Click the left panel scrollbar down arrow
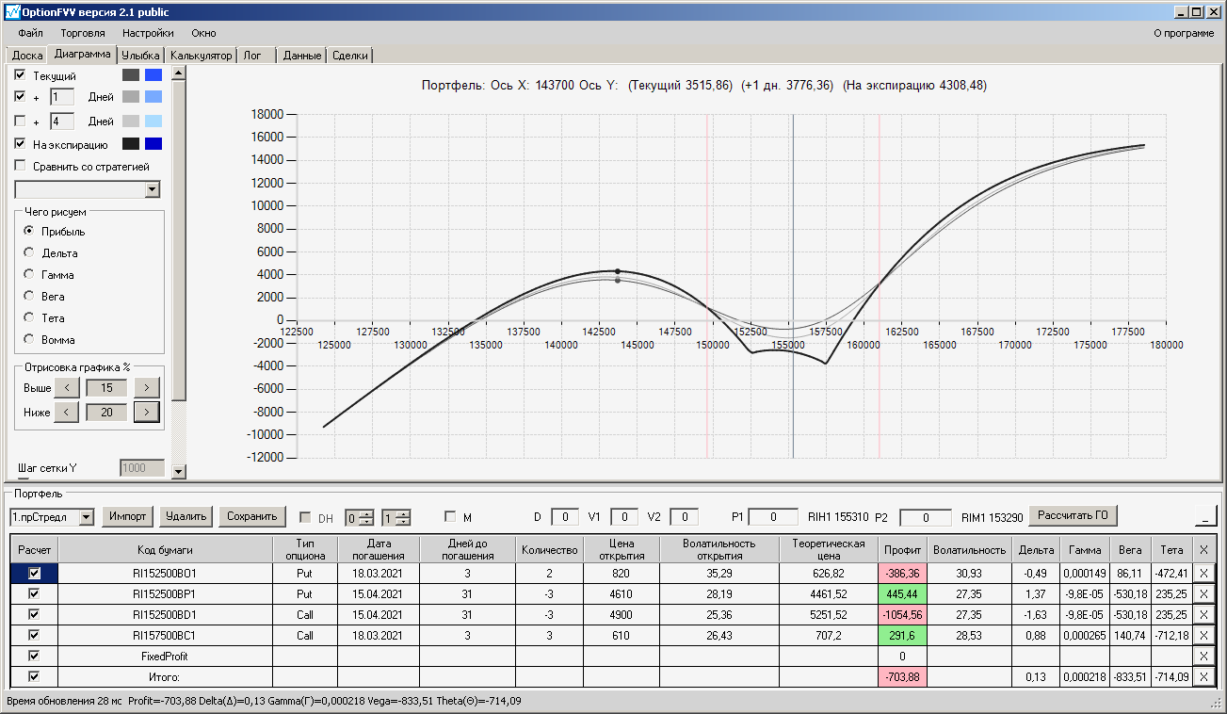 coord(179,471)
